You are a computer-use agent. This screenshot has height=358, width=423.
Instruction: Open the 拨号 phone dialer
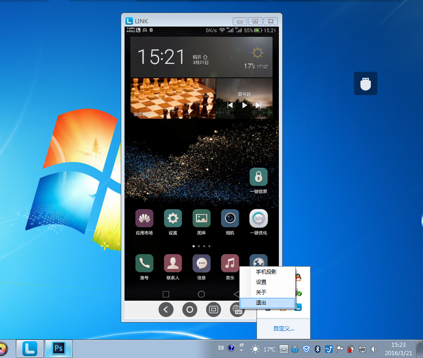[x=144, y=263]
